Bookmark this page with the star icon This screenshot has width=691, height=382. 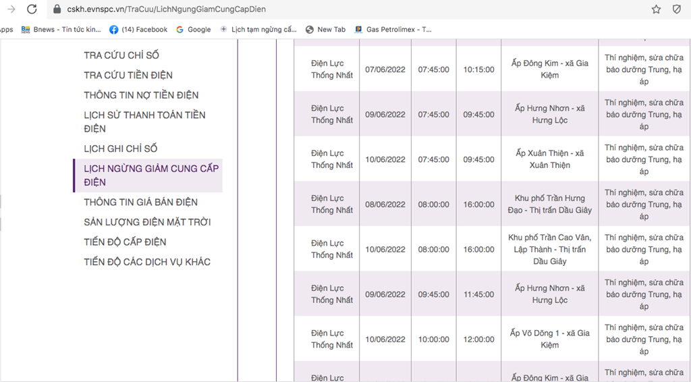[656, 9]
